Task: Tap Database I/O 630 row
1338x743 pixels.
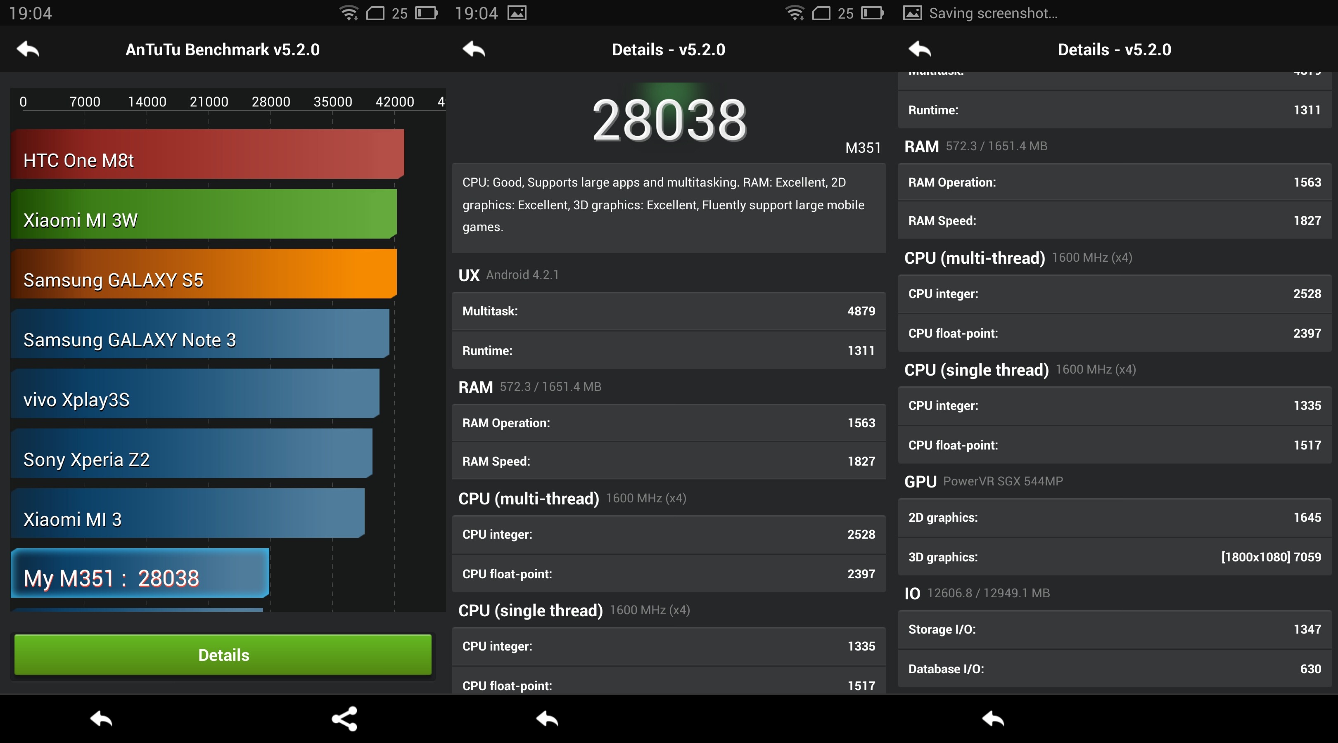Action: pyautogui.click(x=1115, y=669)
